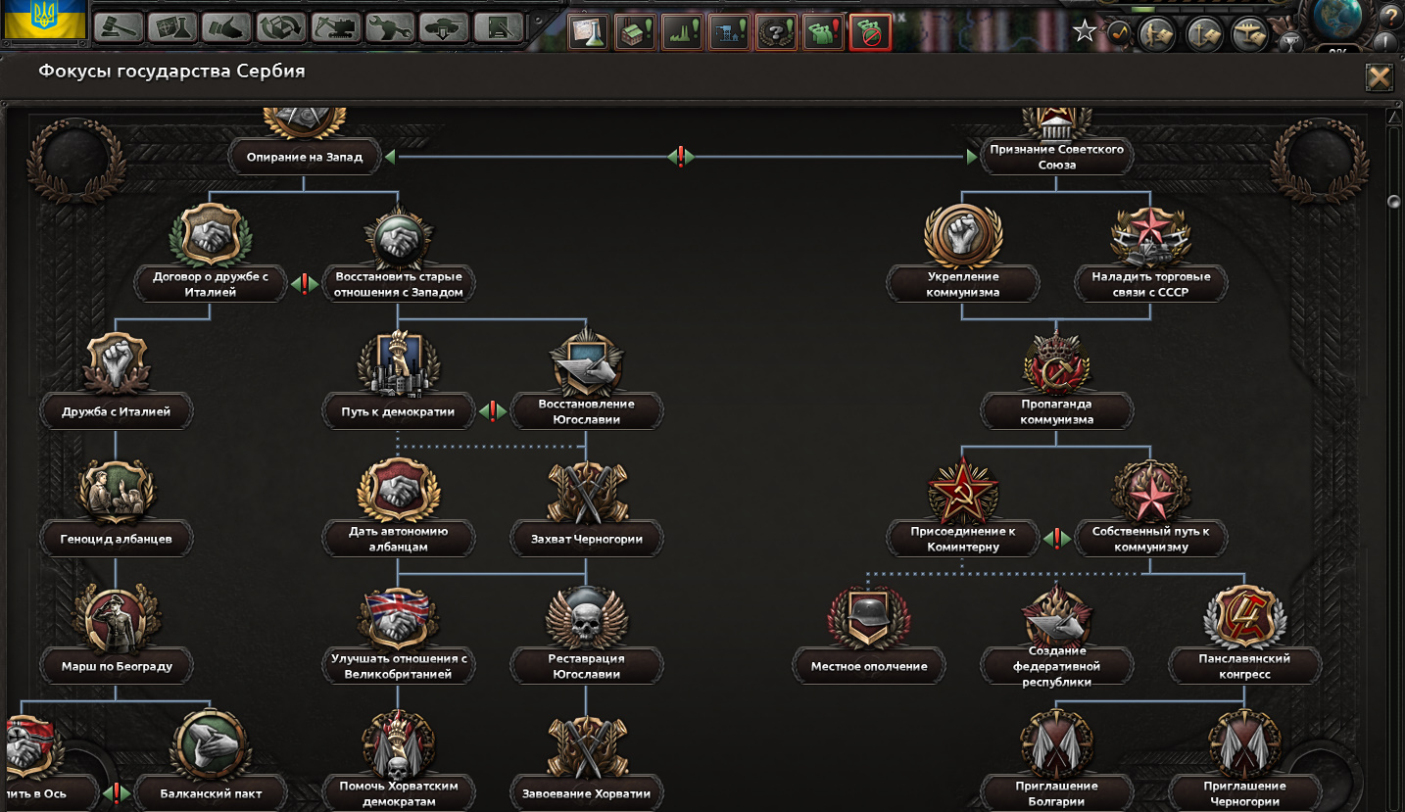Open the recruit and deploy tank button
1405x812 pixels.
445,26
